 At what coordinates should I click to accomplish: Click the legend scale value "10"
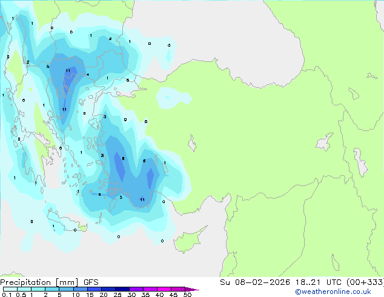pyautogui.click(x=76, y=295)
